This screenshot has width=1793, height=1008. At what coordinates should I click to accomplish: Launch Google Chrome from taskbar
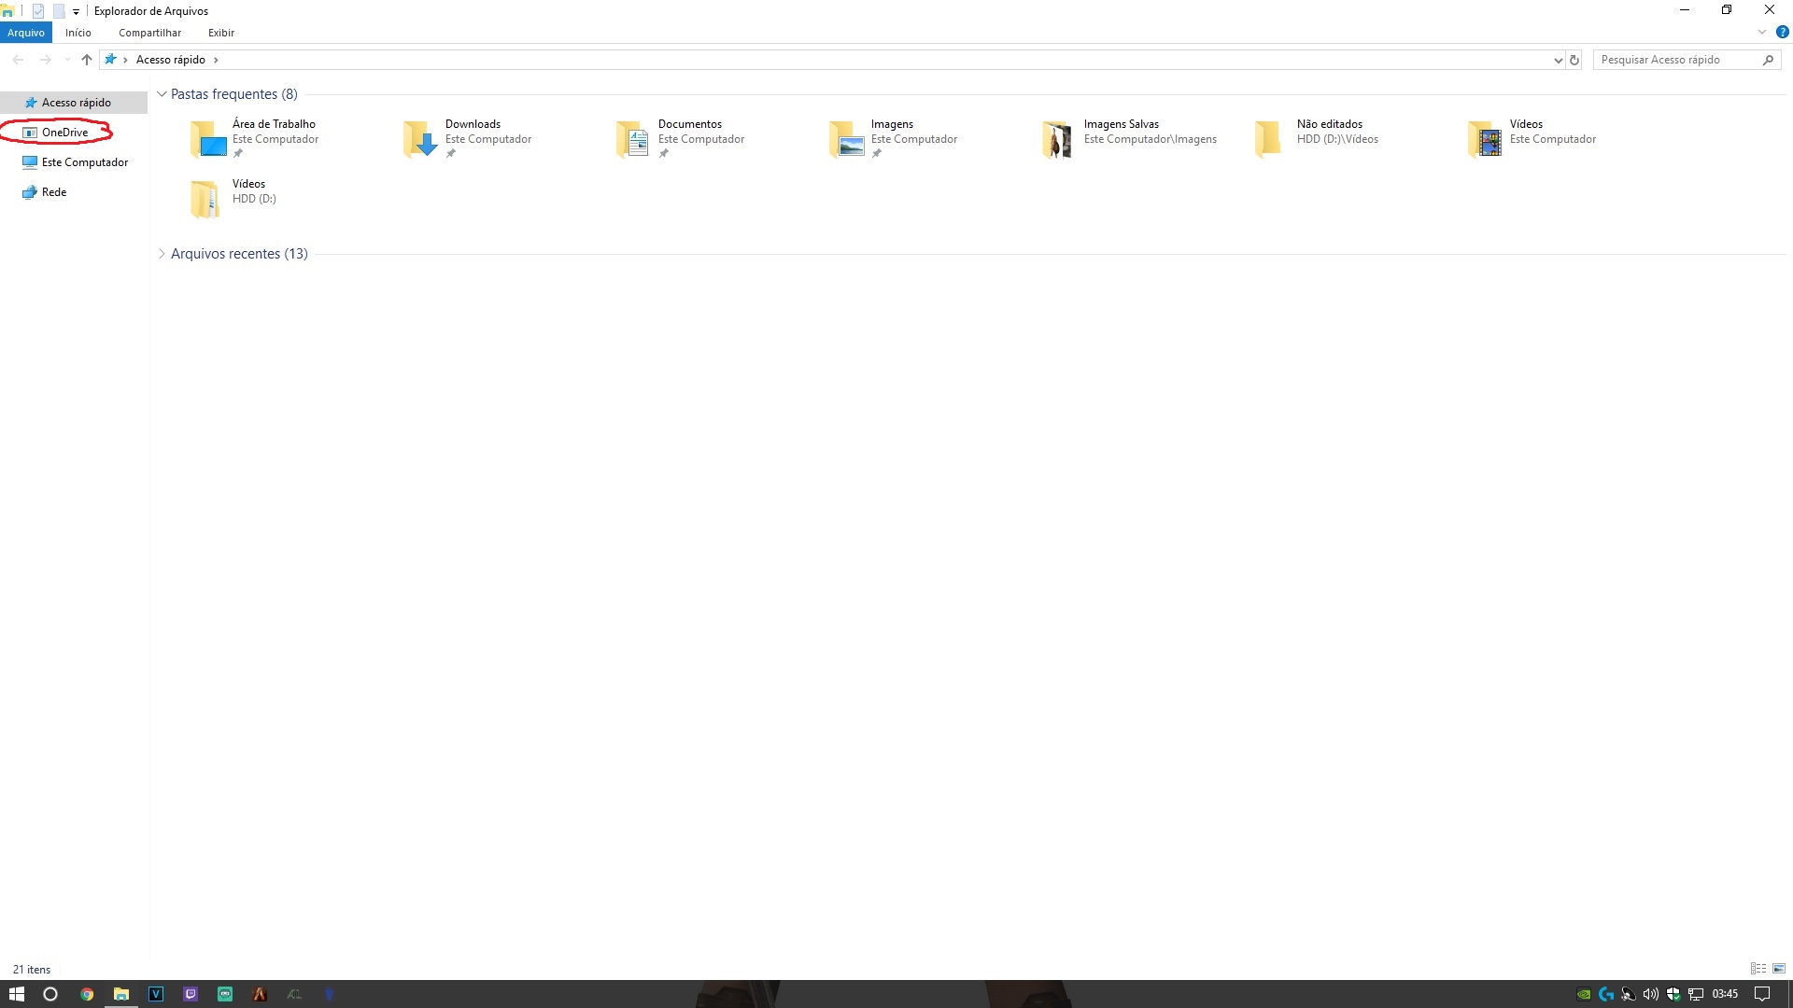click(x=87, y=994)
